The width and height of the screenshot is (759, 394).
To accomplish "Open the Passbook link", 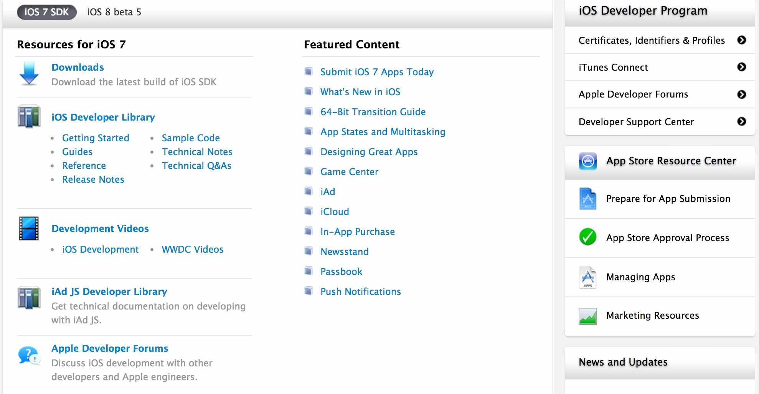I will coord(342,271).
